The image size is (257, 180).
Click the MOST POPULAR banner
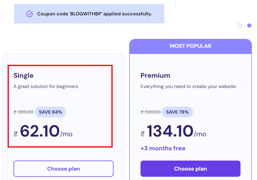click(190, 46)
